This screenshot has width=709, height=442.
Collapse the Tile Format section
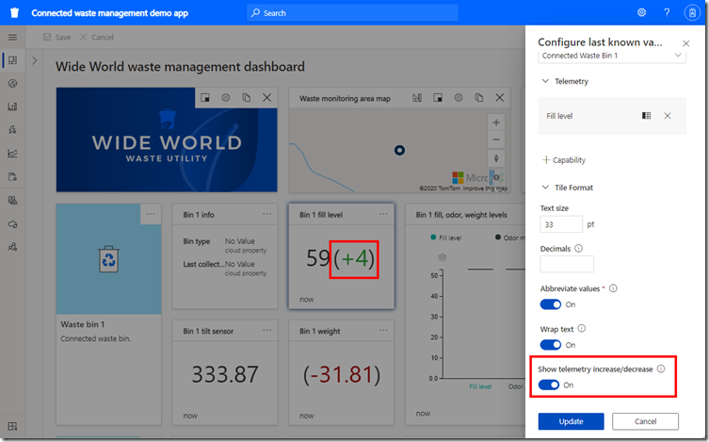point(545,188)
